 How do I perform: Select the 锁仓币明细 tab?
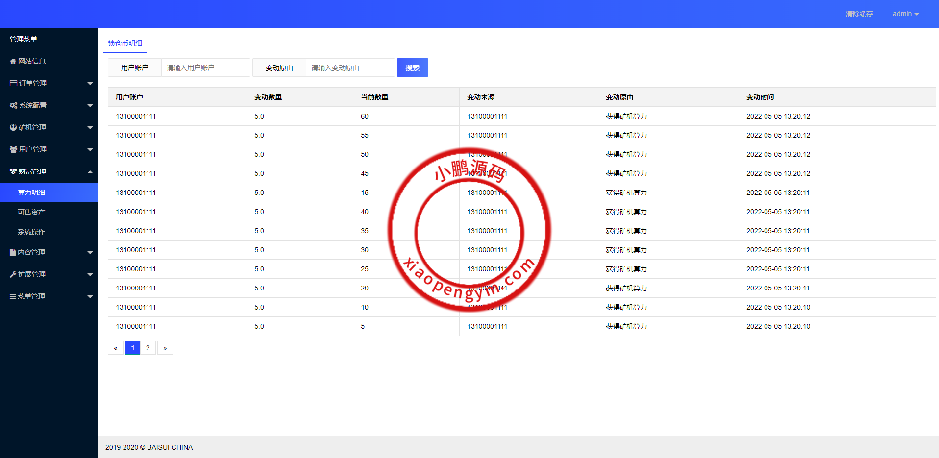125,43
